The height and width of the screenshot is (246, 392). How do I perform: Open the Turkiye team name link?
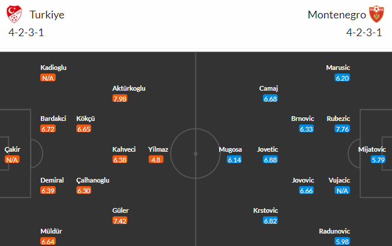[47, 15]
